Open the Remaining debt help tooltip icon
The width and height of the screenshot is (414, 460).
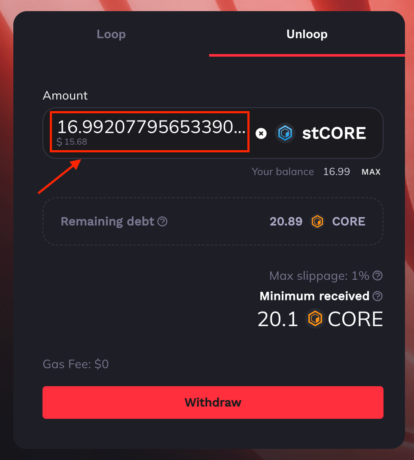162,221
